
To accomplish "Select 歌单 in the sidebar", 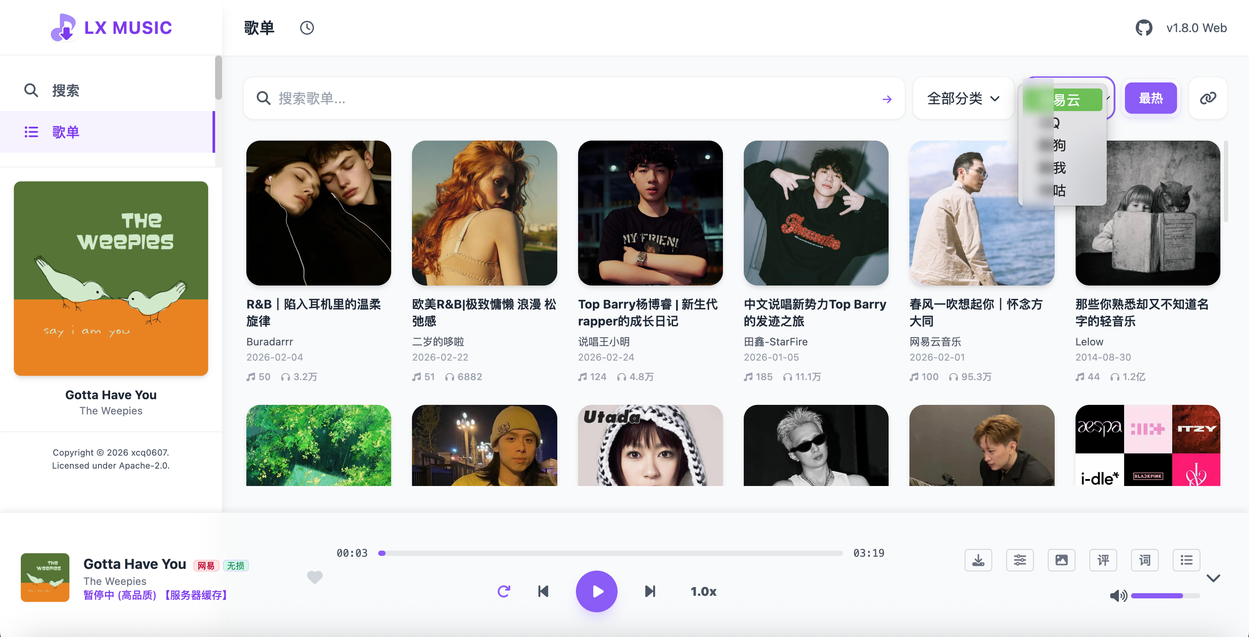I will coord(65,132).
